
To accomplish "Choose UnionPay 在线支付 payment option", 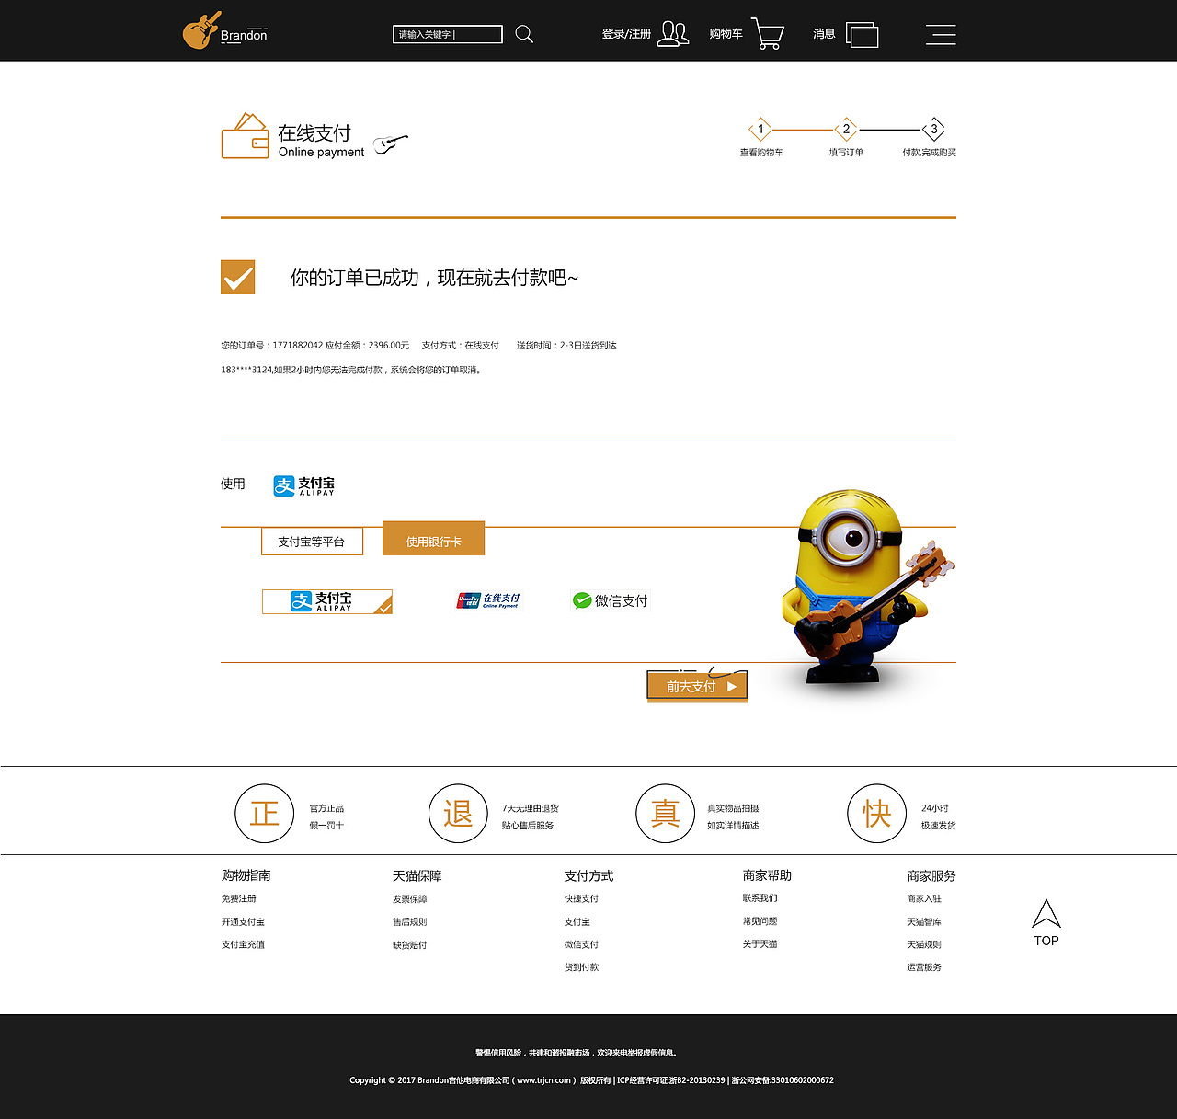I will pos(488,600).
